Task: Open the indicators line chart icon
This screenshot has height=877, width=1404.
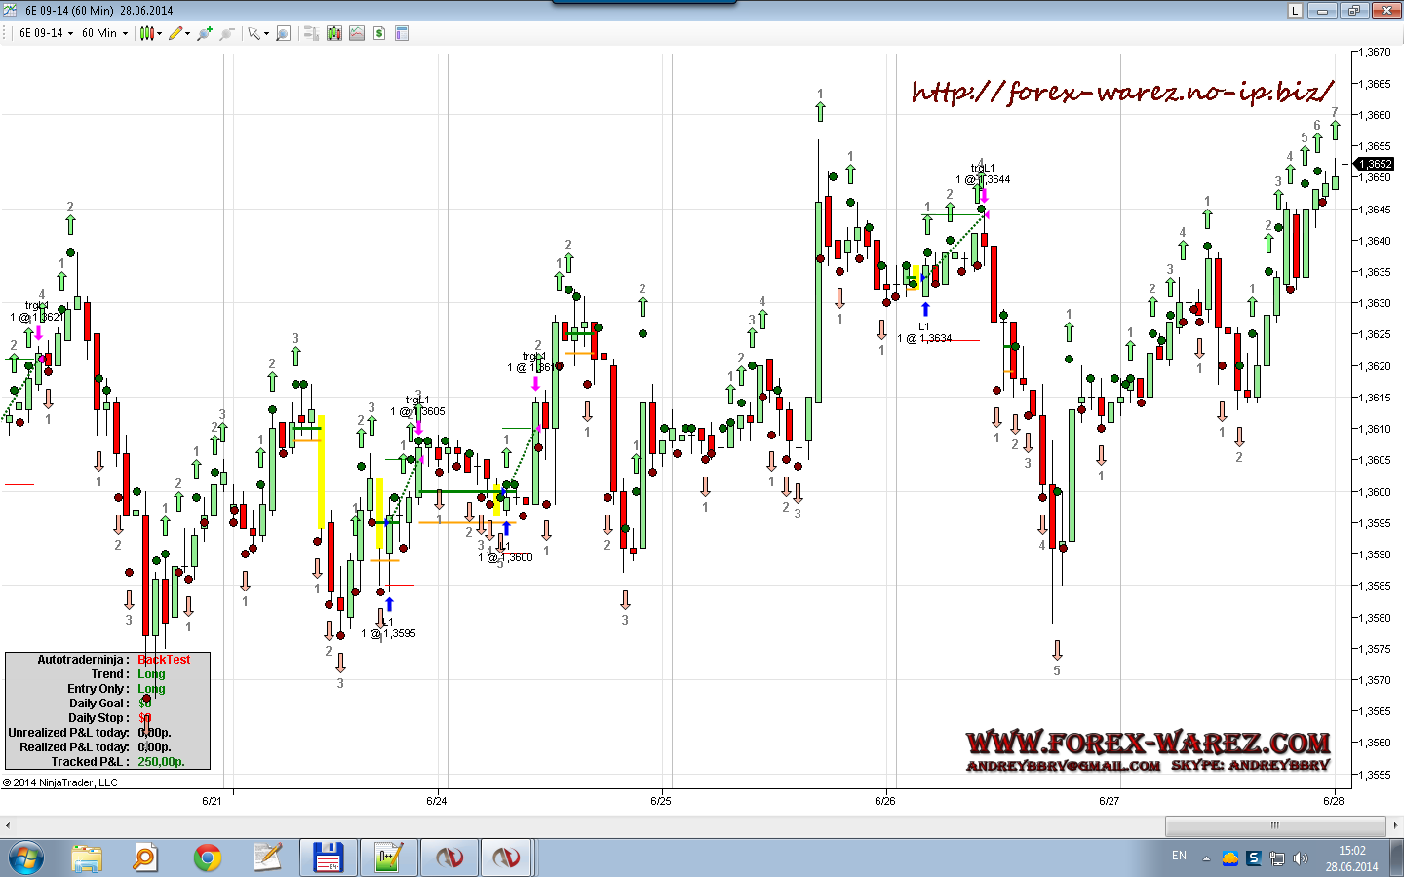Action: click(x=357, y=33)
